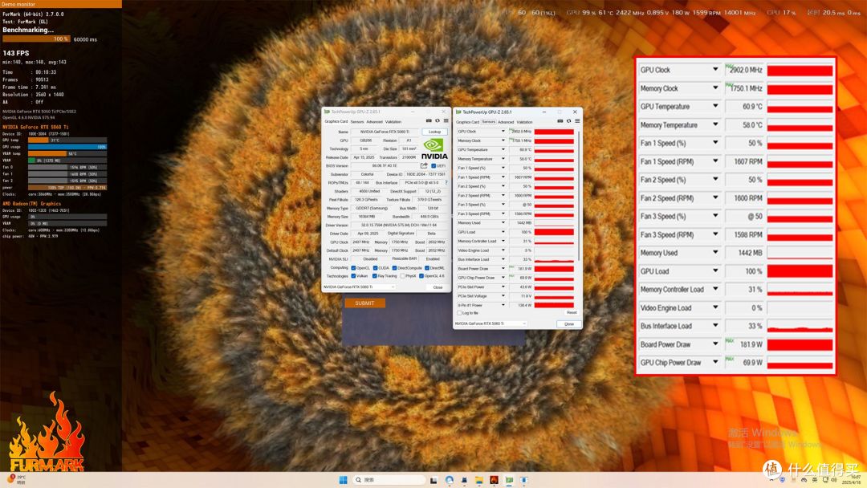
Task: Open the blue round browser icon on the taskbar
Action: [449, 480]
